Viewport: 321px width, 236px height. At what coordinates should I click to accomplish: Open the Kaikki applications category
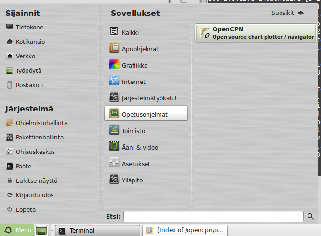[146, 31]
